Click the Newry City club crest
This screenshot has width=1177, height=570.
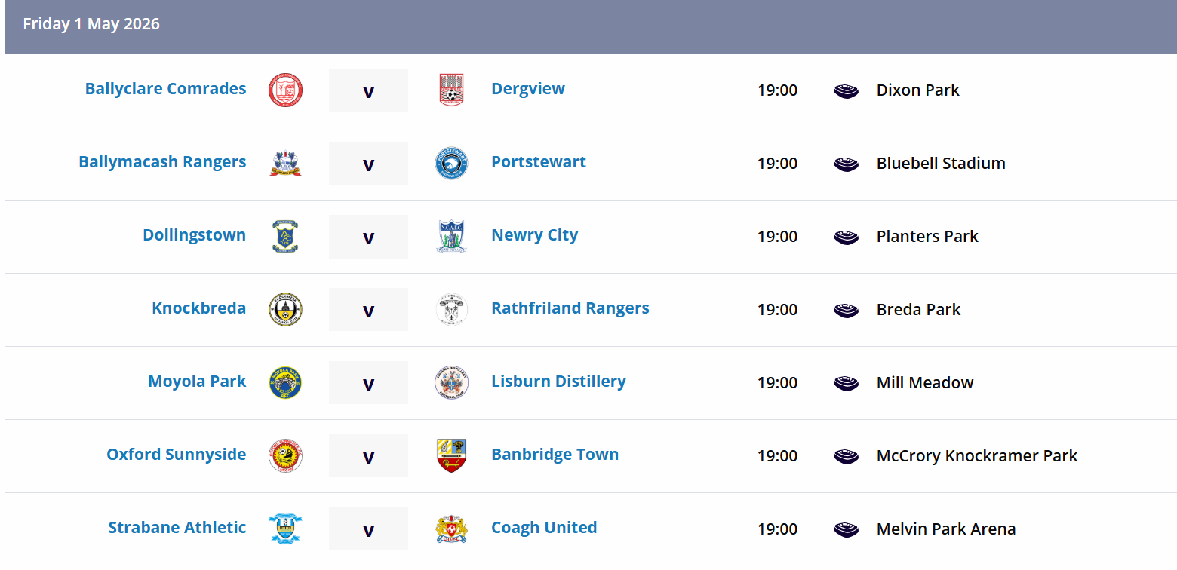click(x=451, y=236)
